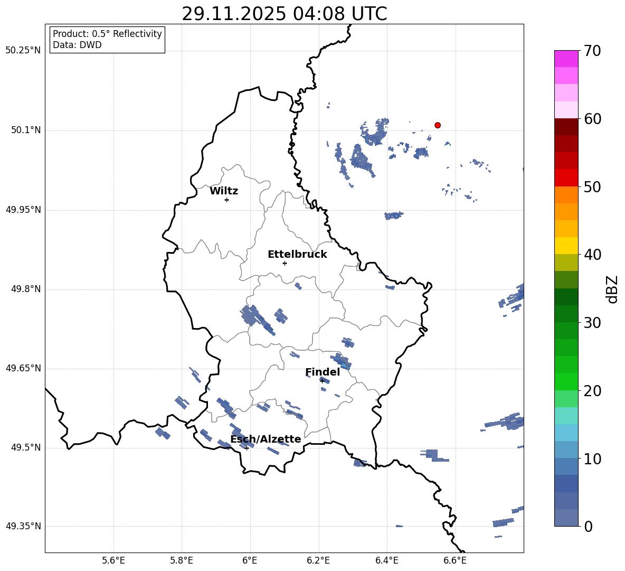Click the 49.8°N latitude label
This screenshot has width=625, height=571.
26,289
